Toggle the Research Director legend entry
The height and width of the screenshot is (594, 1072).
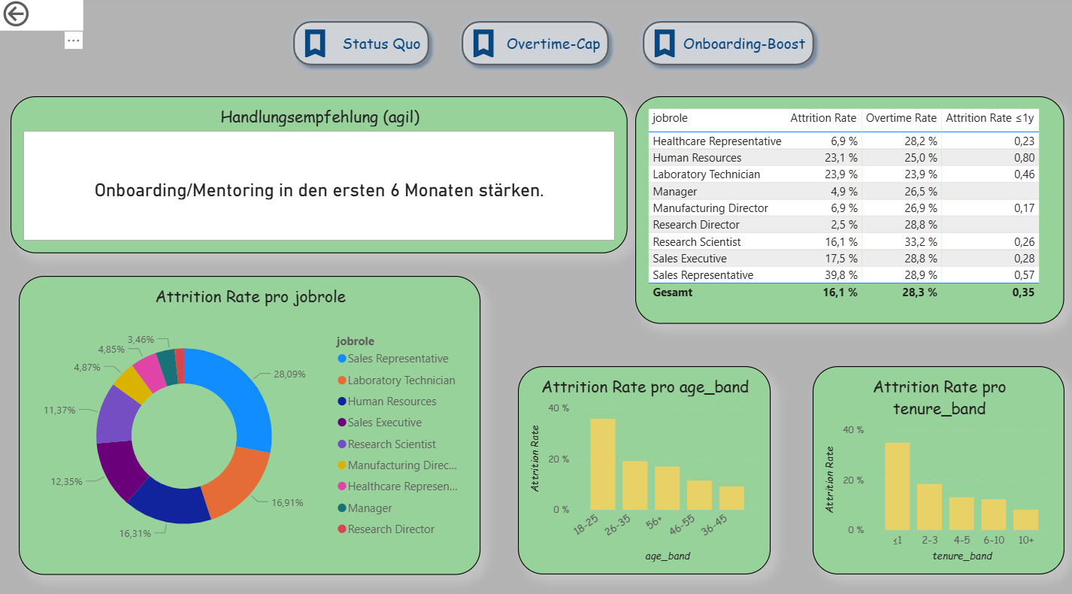click(x=391, y=529)
